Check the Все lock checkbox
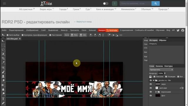The height and width of the screenshot is (106, 188). click(x=178, y=77)
